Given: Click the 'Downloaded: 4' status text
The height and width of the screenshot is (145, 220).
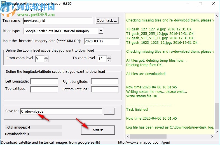Looking at the screenshot, I should pyautogui.click(x=17, y=134).
